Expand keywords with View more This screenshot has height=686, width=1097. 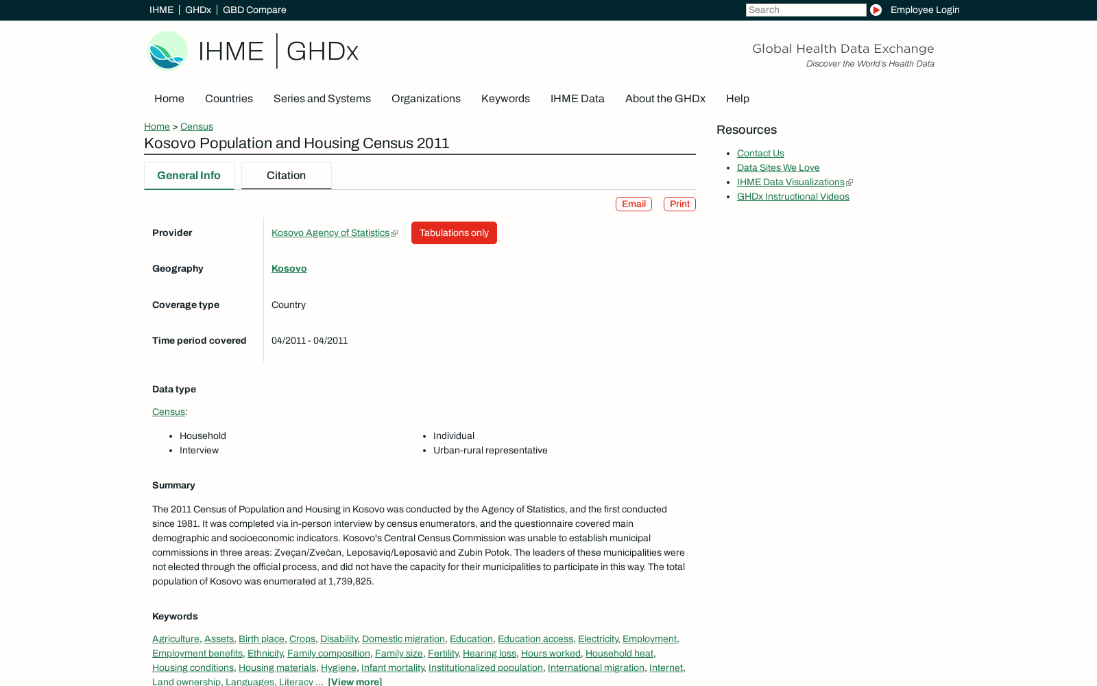355,681
